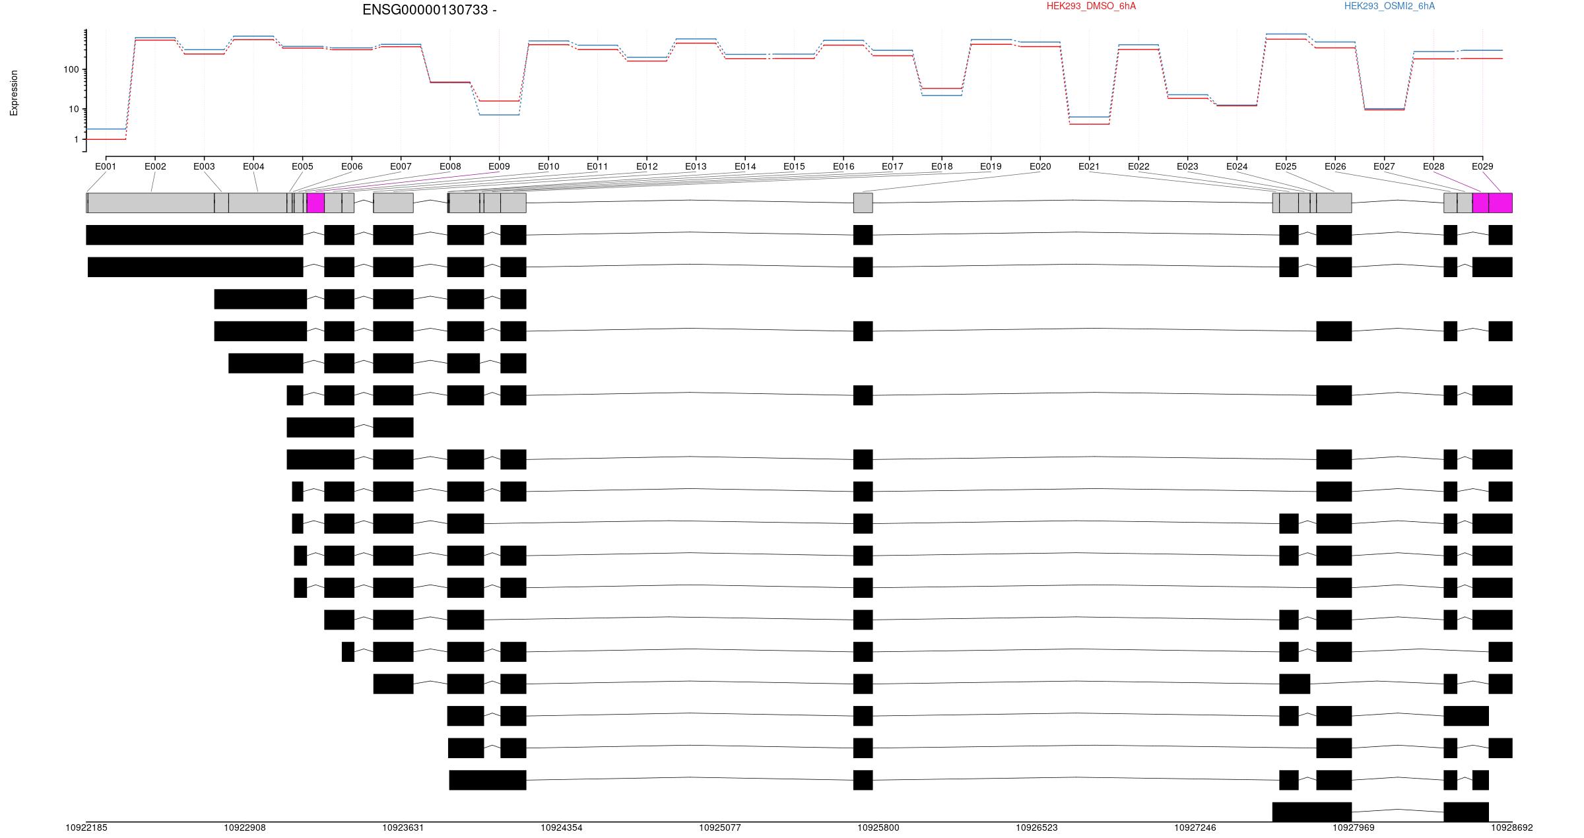The image size is (1584, 838).
Task: Click exon label E014
Action: (745, 166)
